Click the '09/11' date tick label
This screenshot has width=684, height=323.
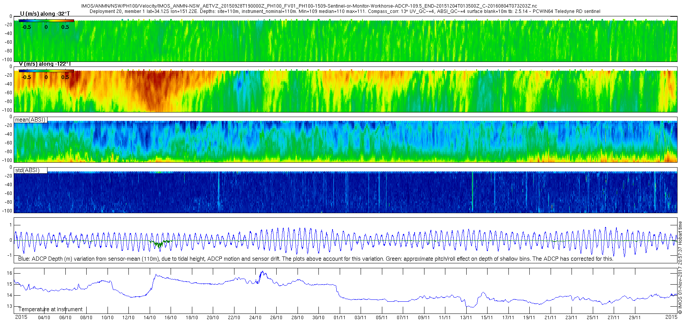pos(424,318)
